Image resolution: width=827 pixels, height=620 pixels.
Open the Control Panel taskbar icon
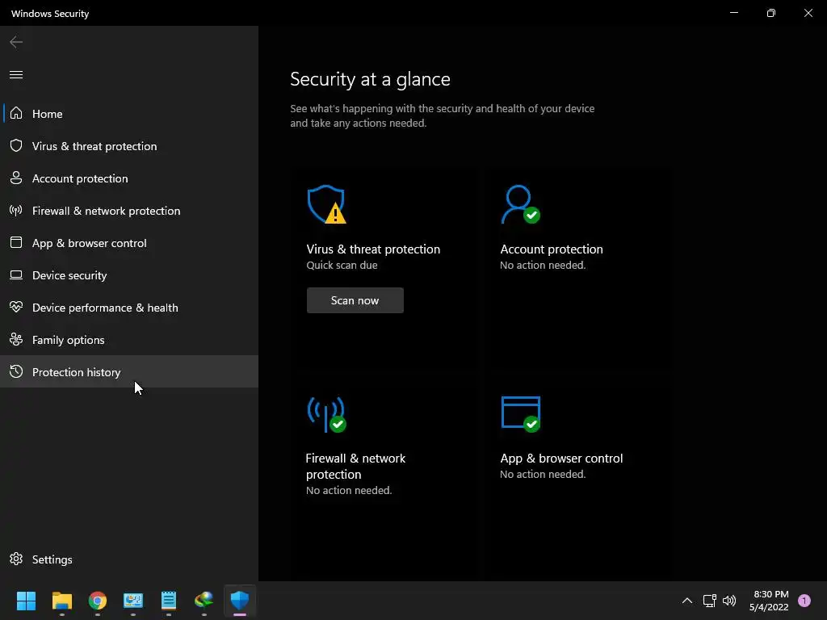[x=133, y=601]
